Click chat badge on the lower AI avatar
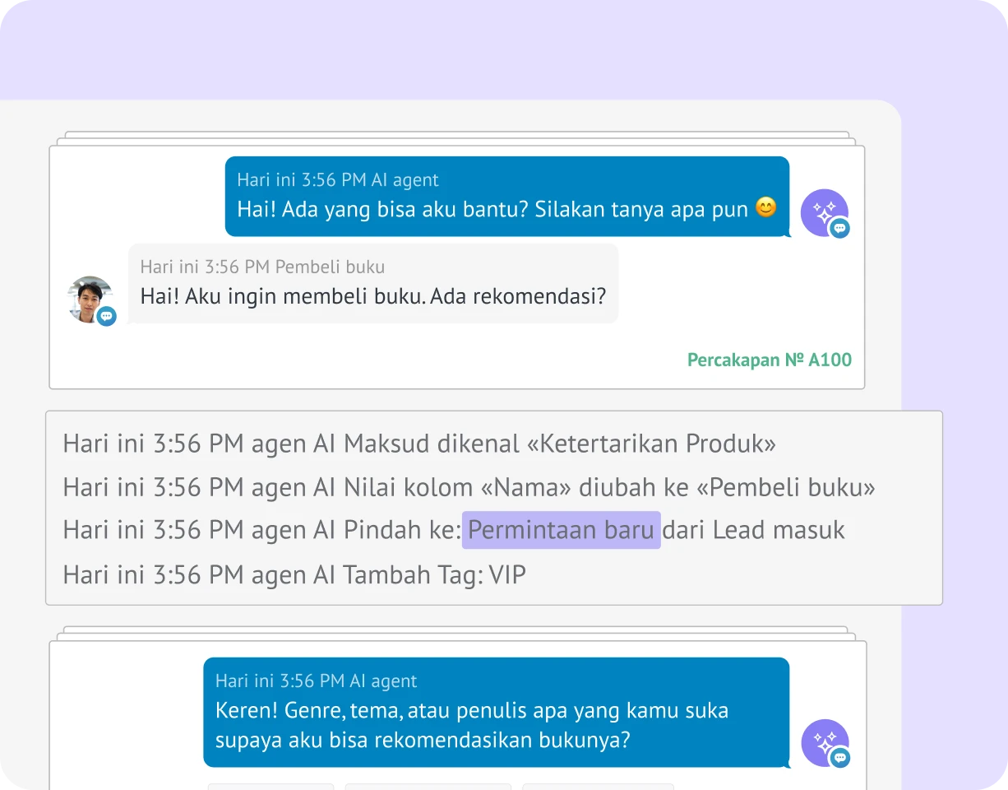 click(x=840, y=759)
